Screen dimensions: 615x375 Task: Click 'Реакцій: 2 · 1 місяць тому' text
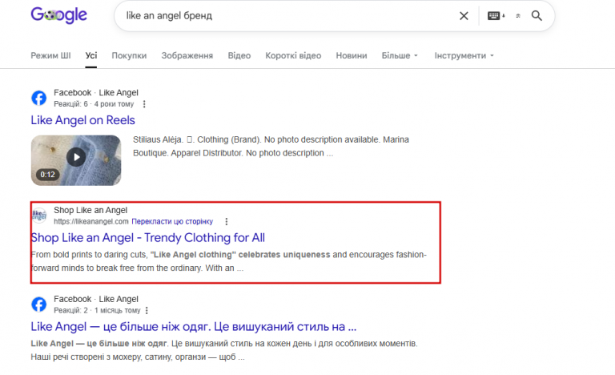coord(97,310)
